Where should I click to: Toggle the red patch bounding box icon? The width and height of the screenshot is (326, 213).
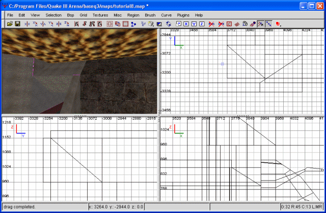(x=229, y=24)
